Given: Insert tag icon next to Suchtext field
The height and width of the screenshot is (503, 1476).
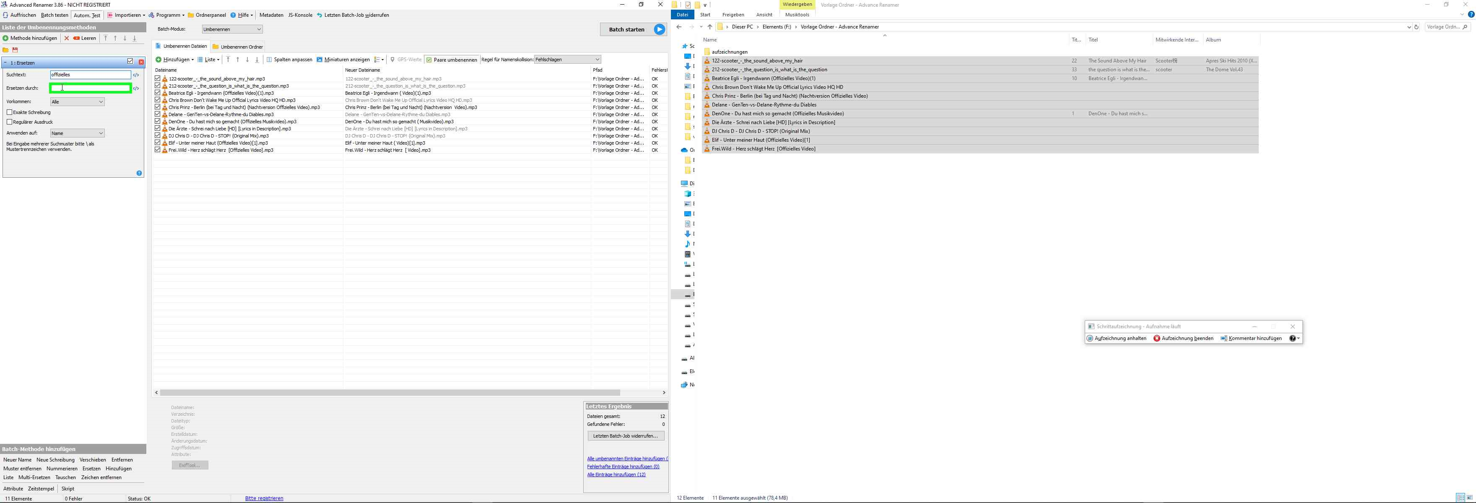Looking at the screenshot, I should pyautogui.click(x=136, y=75).
